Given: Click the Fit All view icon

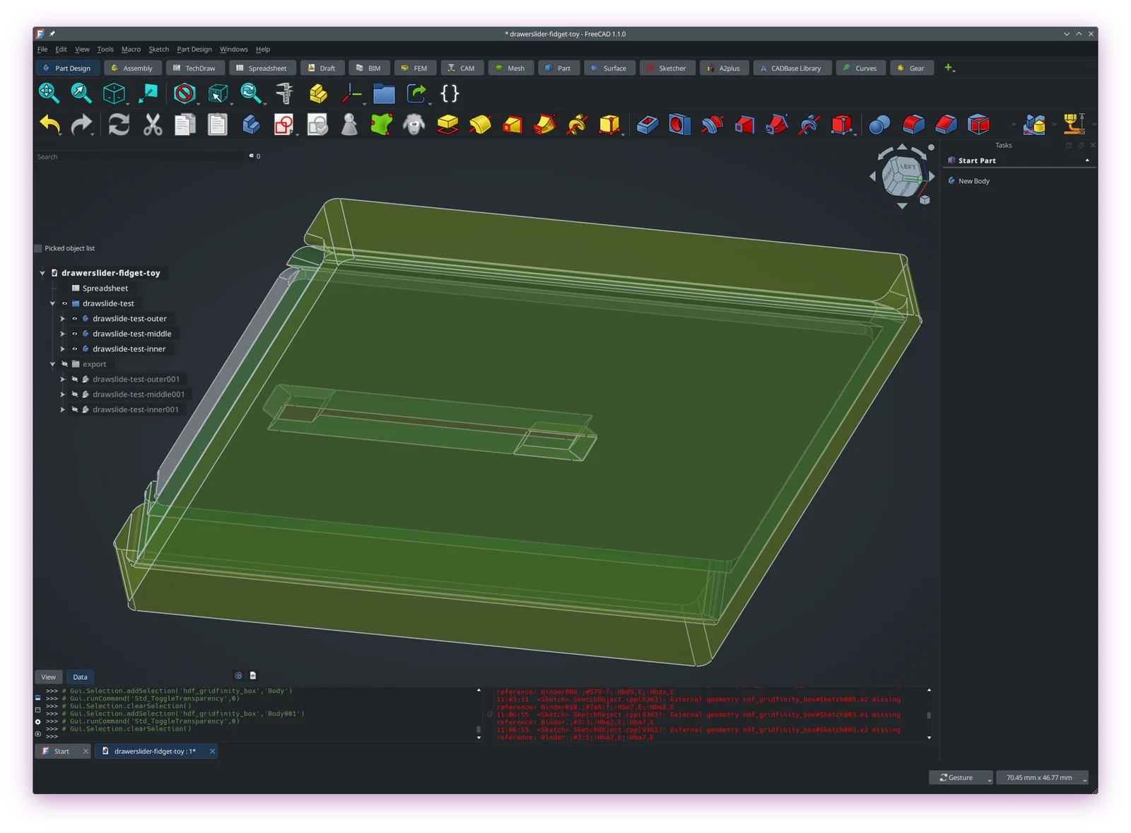Looking at the screenshot, I should (x=49, y=93).
